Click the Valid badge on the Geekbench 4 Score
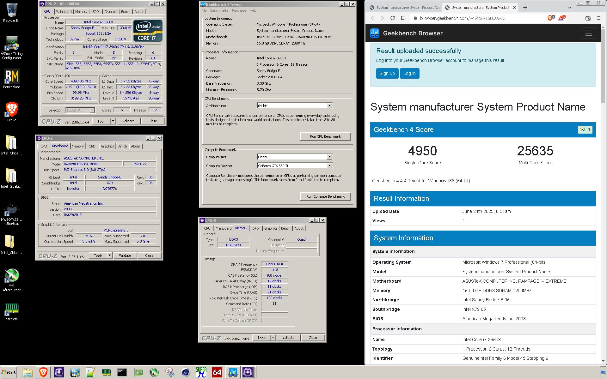607x379 pixels. pyautogui.click(x=585, y=129)
